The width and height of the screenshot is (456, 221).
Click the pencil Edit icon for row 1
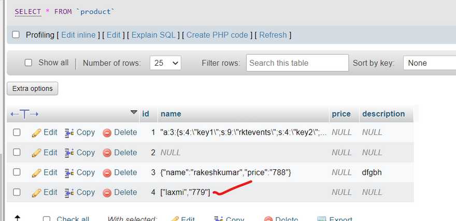[x=36, y=132]
